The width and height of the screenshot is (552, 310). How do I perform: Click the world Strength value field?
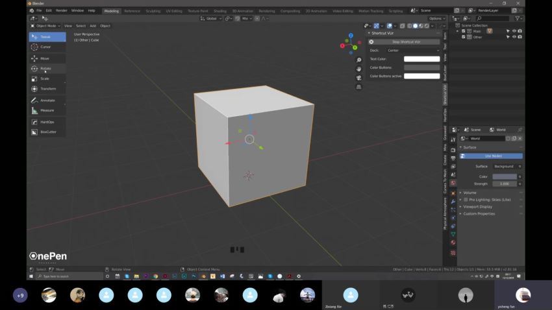504,184
